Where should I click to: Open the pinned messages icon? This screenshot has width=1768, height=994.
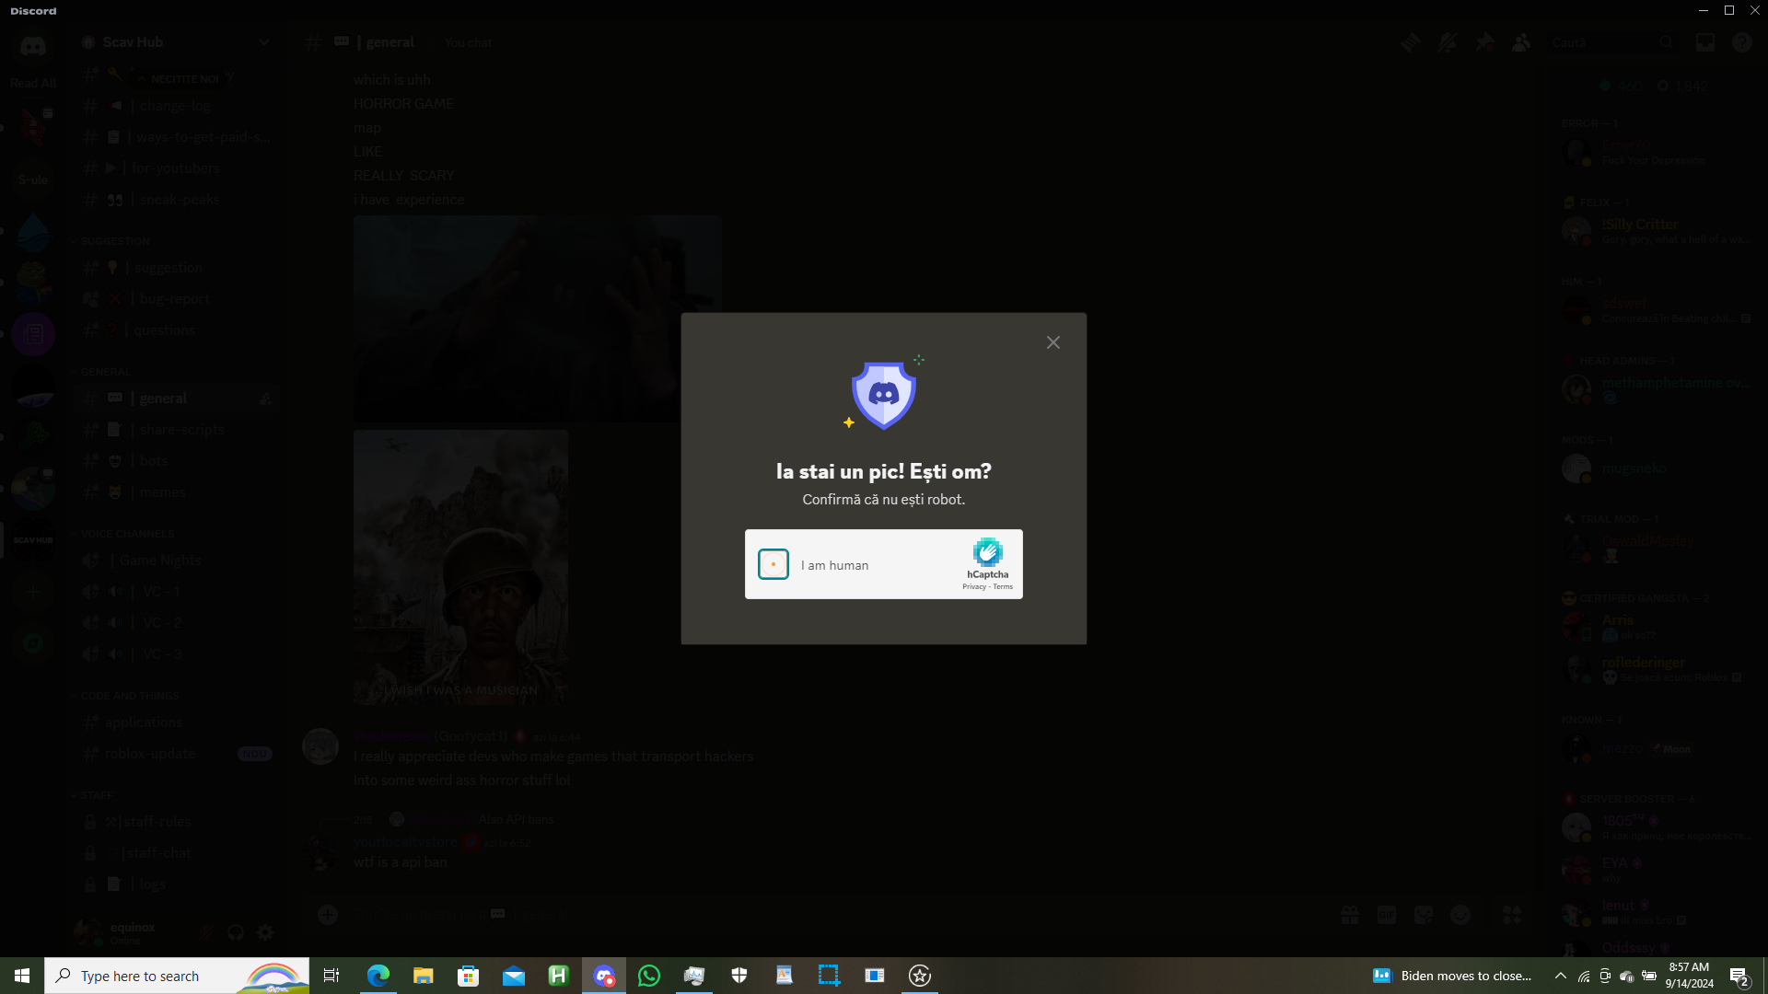[x=1484, y=42]
